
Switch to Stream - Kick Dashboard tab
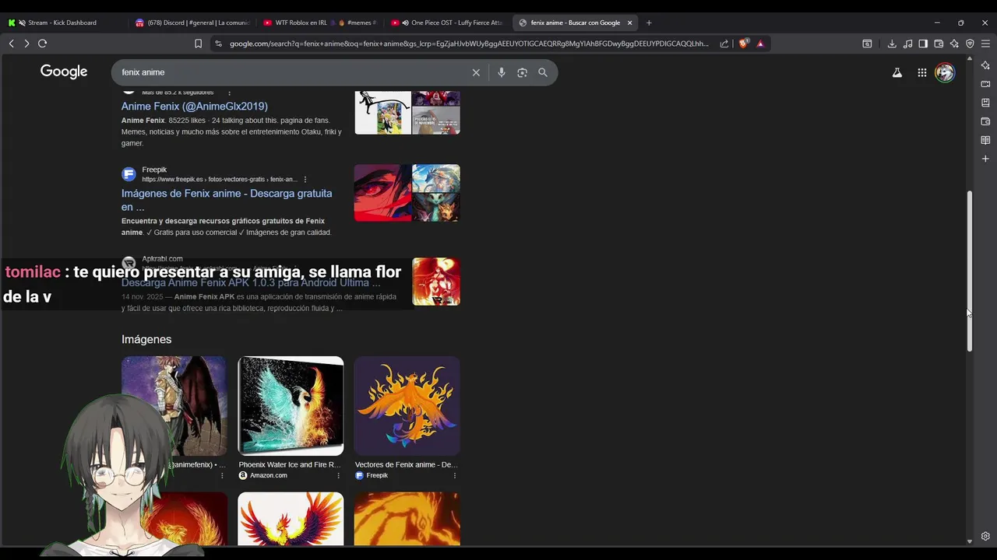pos(62,23)
